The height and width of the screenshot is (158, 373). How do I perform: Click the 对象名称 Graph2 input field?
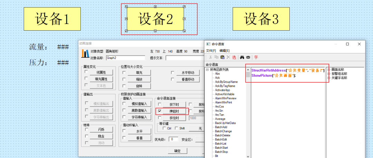click(x=125, y=57)
